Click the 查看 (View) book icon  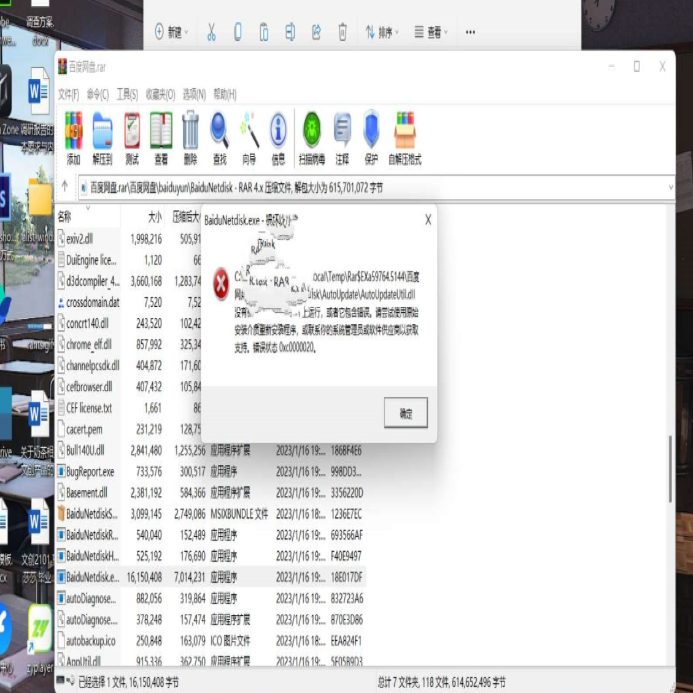[161, 138]
